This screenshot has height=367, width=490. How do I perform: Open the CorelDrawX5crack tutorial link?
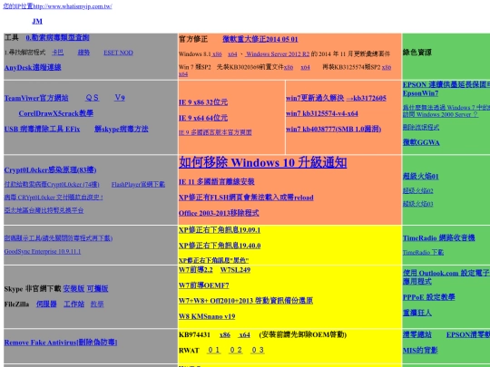point(56,113)
